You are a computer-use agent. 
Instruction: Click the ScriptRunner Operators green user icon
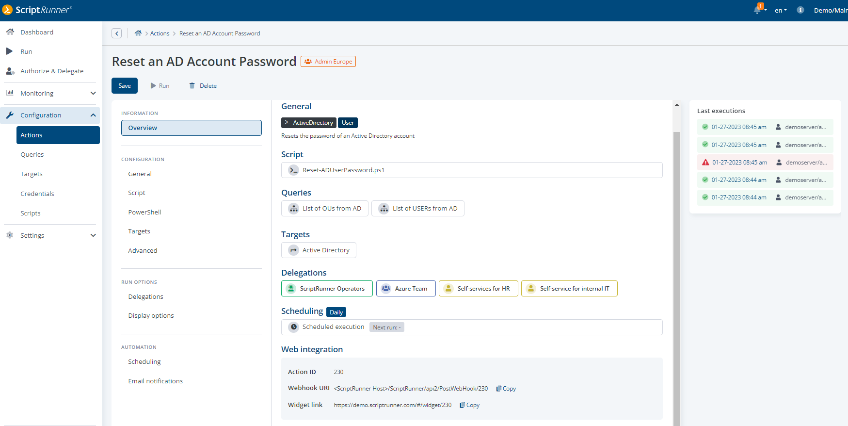pos(291,289)
